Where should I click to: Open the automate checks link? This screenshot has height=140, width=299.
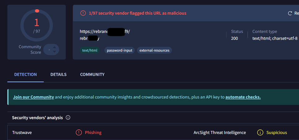tap(243, 97)
